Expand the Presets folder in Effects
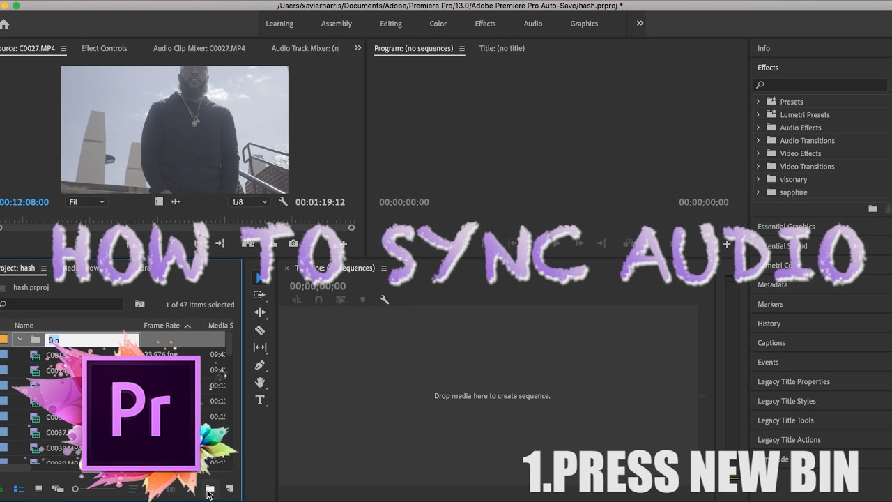 758,102
